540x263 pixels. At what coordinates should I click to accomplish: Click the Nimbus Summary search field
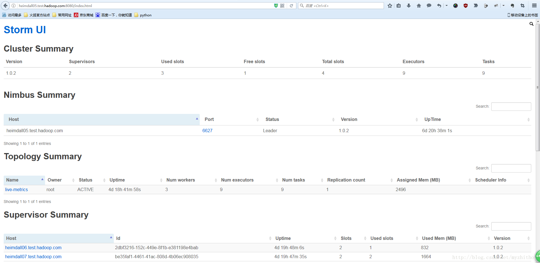511,107
